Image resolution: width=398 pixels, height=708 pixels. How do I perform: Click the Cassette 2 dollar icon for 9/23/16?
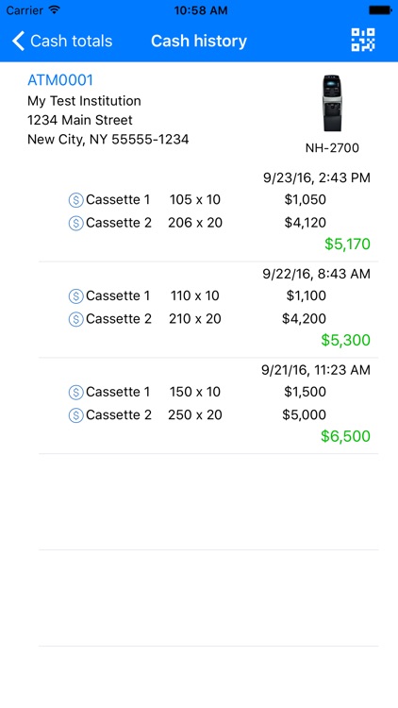(75, 223)
